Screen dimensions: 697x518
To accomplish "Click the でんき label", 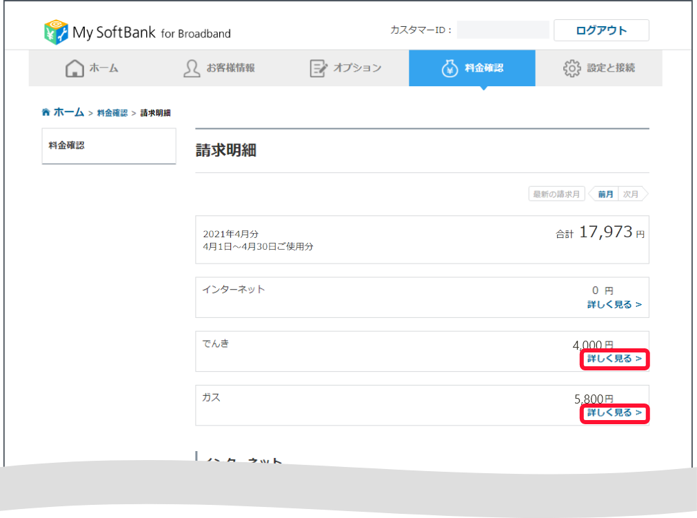I will click(216, 343).
